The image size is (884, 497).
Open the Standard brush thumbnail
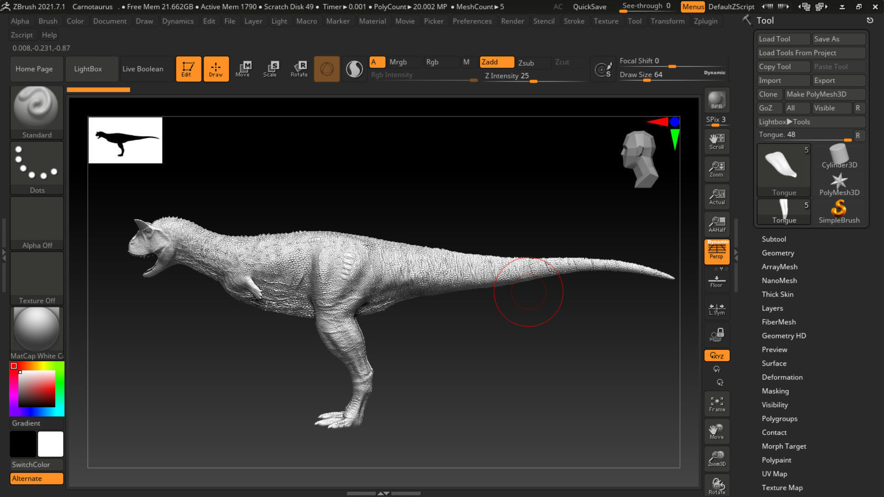click(x=37, y=113)
